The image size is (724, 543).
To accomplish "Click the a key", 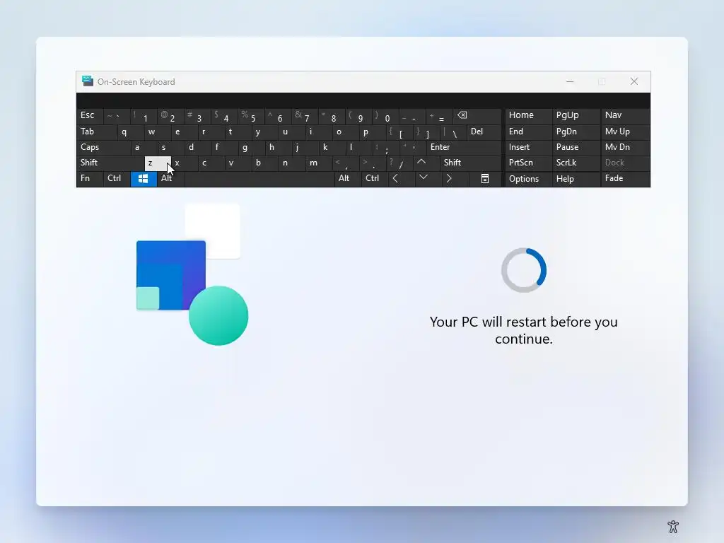I will pyautogui.click(x=144, y=147).
